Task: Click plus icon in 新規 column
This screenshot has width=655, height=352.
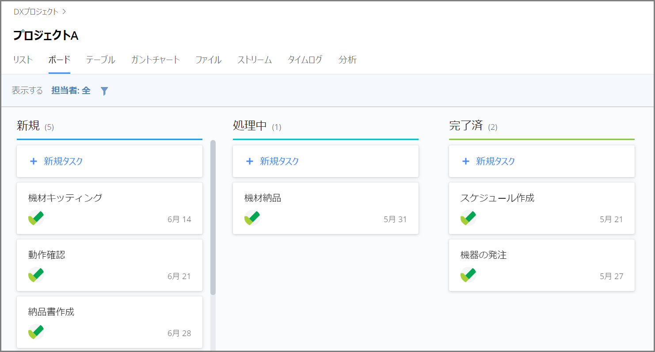Action: click(34, 161)
